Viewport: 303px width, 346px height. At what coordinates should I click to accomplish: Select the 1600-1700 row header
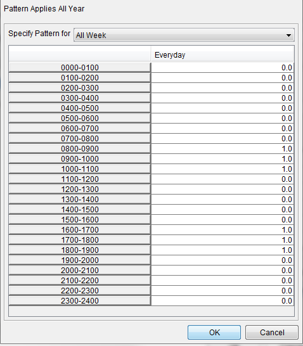(80, 230)
